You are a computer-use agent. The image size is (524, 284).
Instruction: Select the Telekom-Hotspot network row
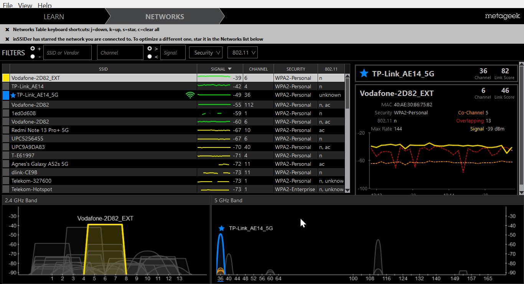point(173,189)
